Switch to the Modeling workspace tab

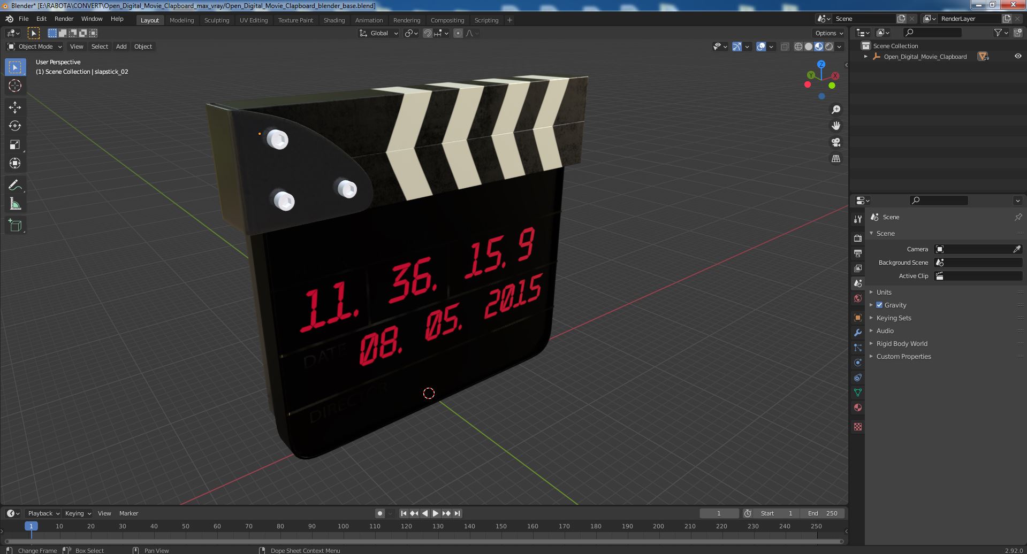click(181, 20)
